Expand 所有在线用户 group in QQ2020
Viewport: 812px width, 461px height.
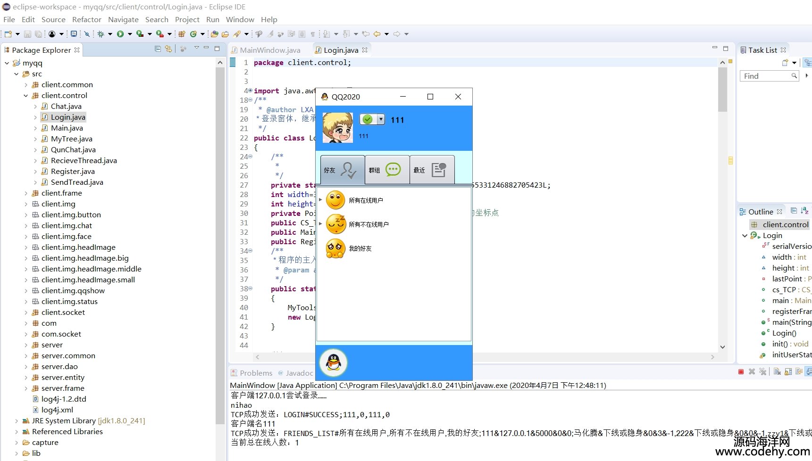320,200
